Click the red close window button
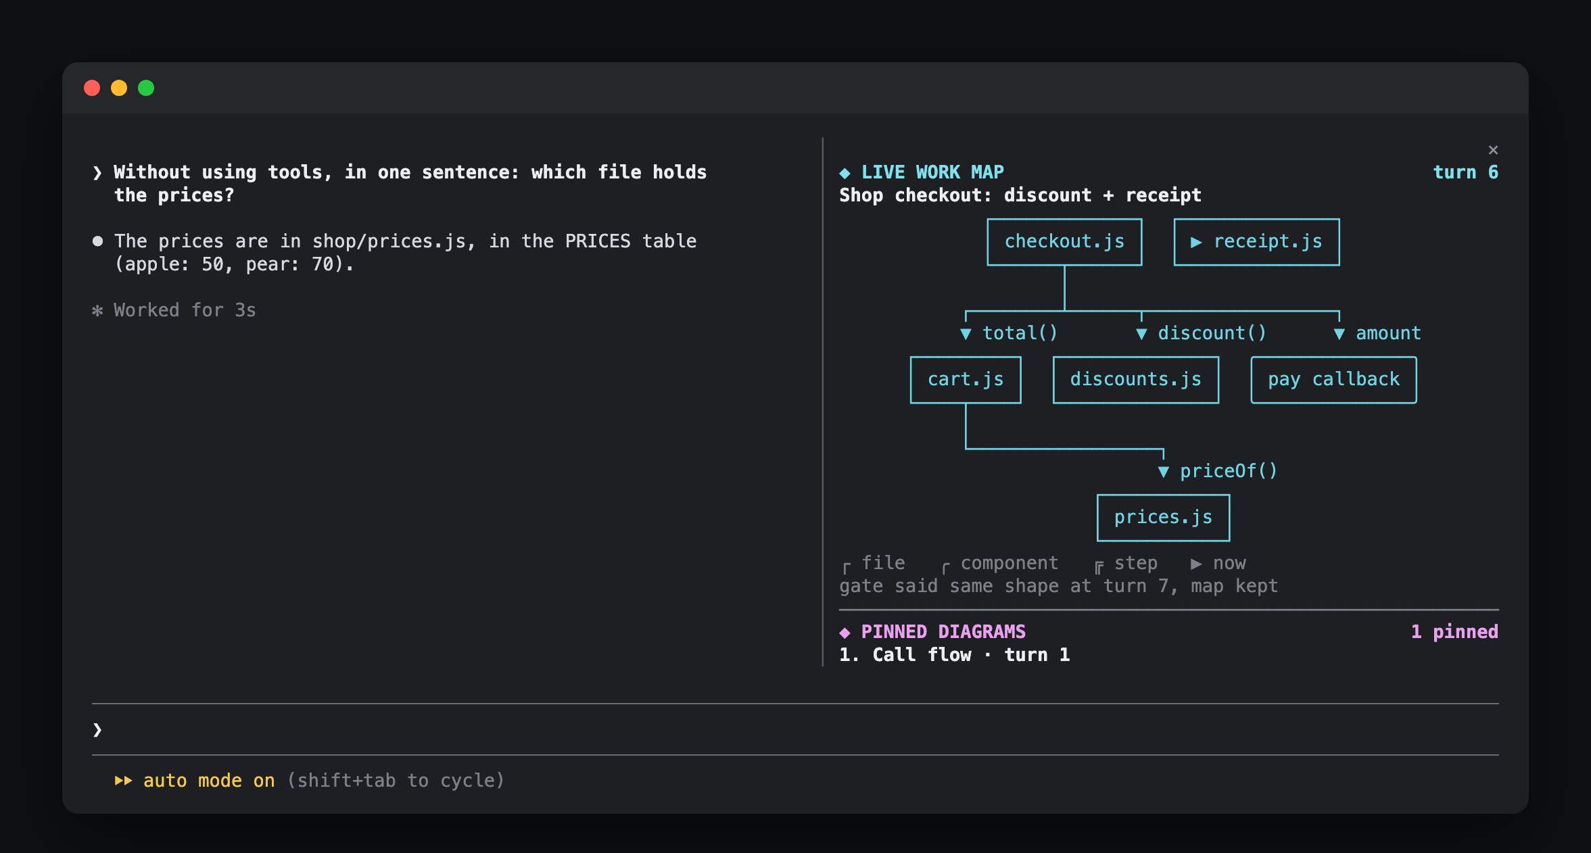The image size is (1591, 853). tap(92, 88)
